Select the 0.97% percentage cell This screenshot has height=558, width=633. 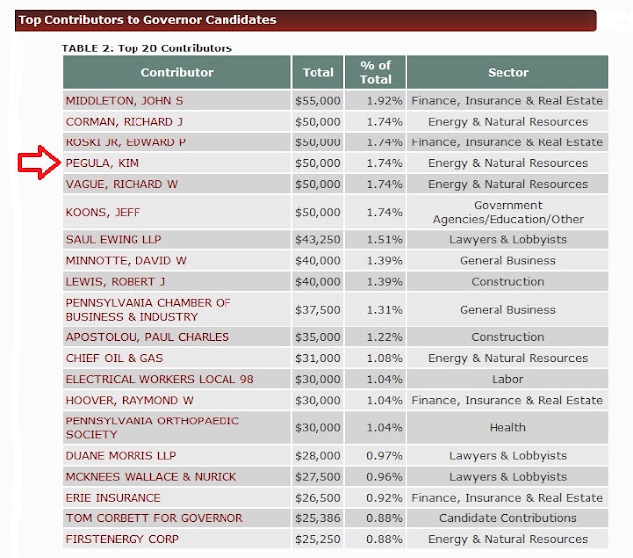coord(375,456)
